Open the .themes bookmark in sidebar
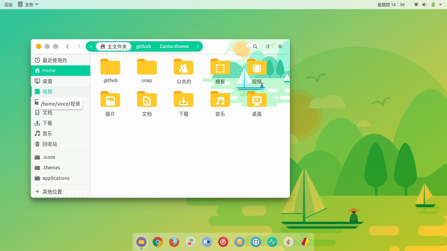Image resolution: width=447 pixels, height=251 pixels. pos(60,168)
